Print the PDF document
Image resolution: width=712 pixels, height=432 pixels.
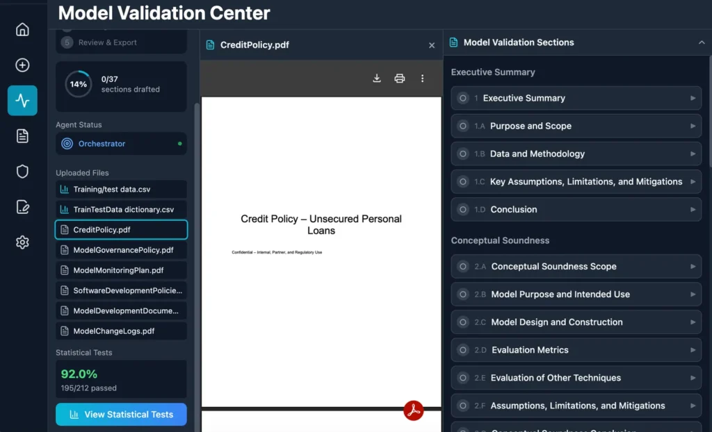point(400,78)
